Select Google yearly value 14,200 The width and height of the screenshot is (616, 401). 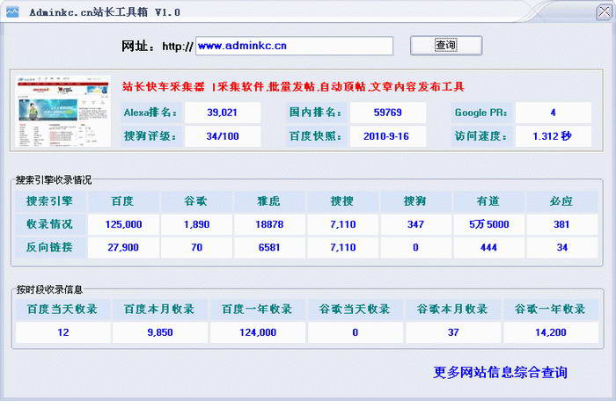click(551, 332)
